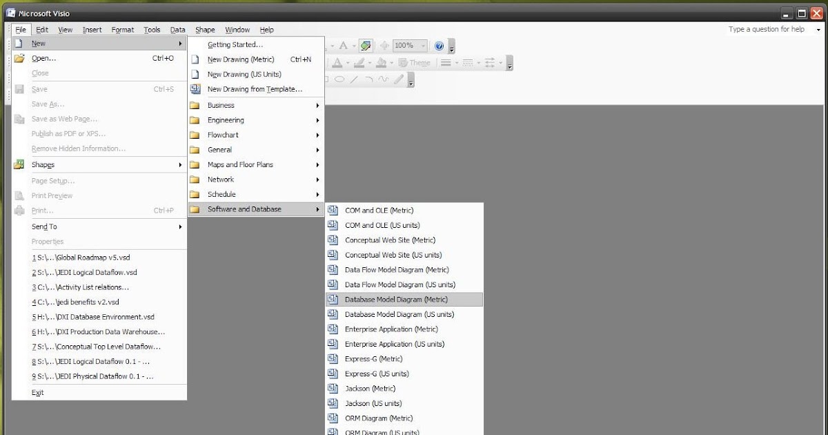Open recent file jedi benefits v2.vsd
The height and width of the screenshot is (435, 828).
[x=99, y=302]
